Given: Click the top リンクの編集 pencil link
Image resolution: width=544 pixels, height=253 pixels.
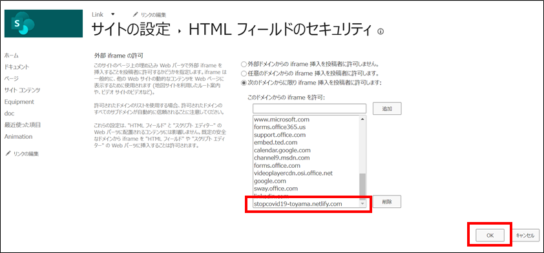Looking at the screenshot, I should pyautogui.click(x=149, y=15).
